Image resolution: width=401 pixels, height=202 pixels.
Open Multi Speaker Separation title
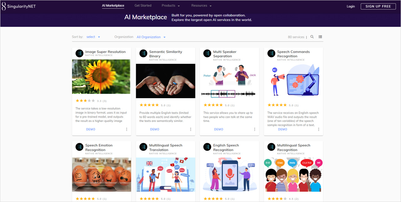click(225, 54)
